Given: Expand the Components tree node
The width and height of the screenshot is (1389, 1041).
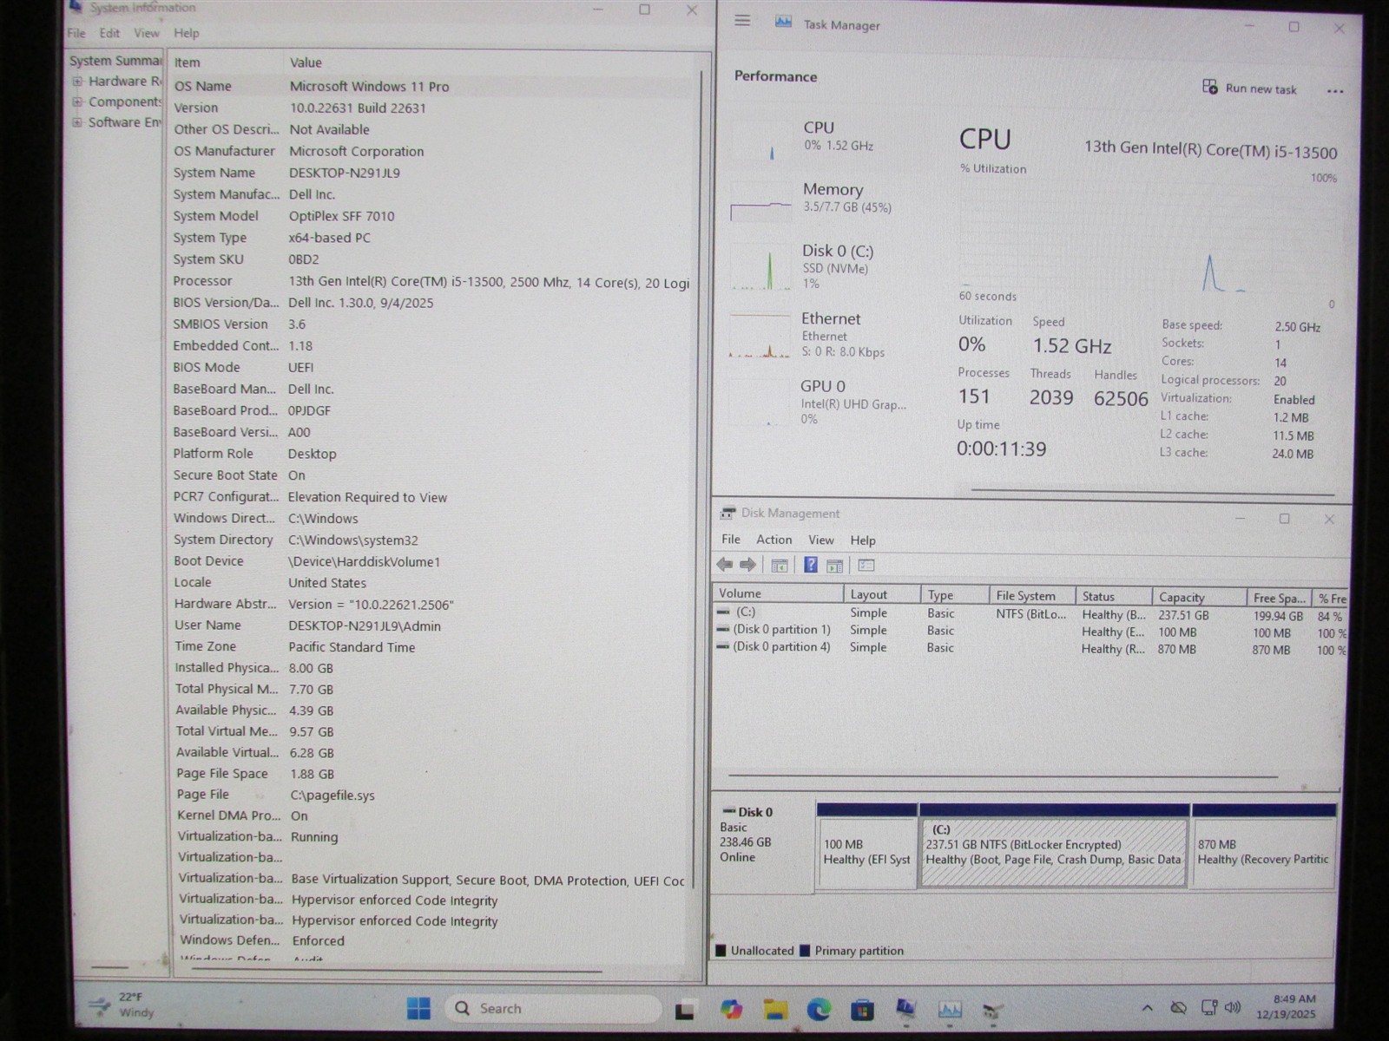Looking at the screenshot, I should point(77,102).
